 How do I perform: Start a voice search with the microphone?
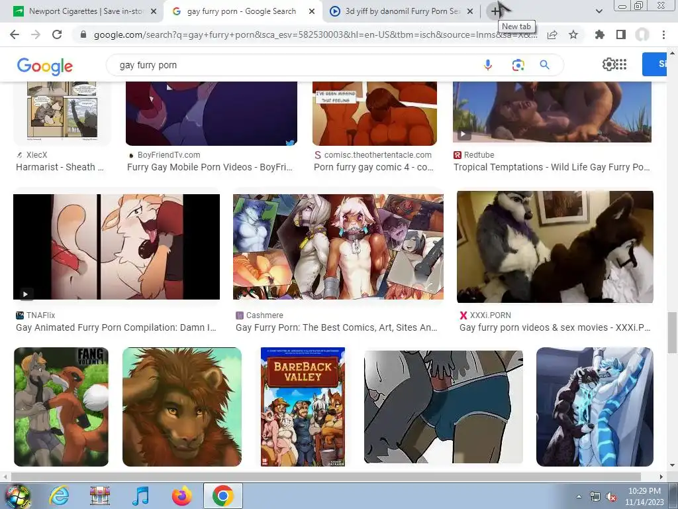tap(488, 65)
